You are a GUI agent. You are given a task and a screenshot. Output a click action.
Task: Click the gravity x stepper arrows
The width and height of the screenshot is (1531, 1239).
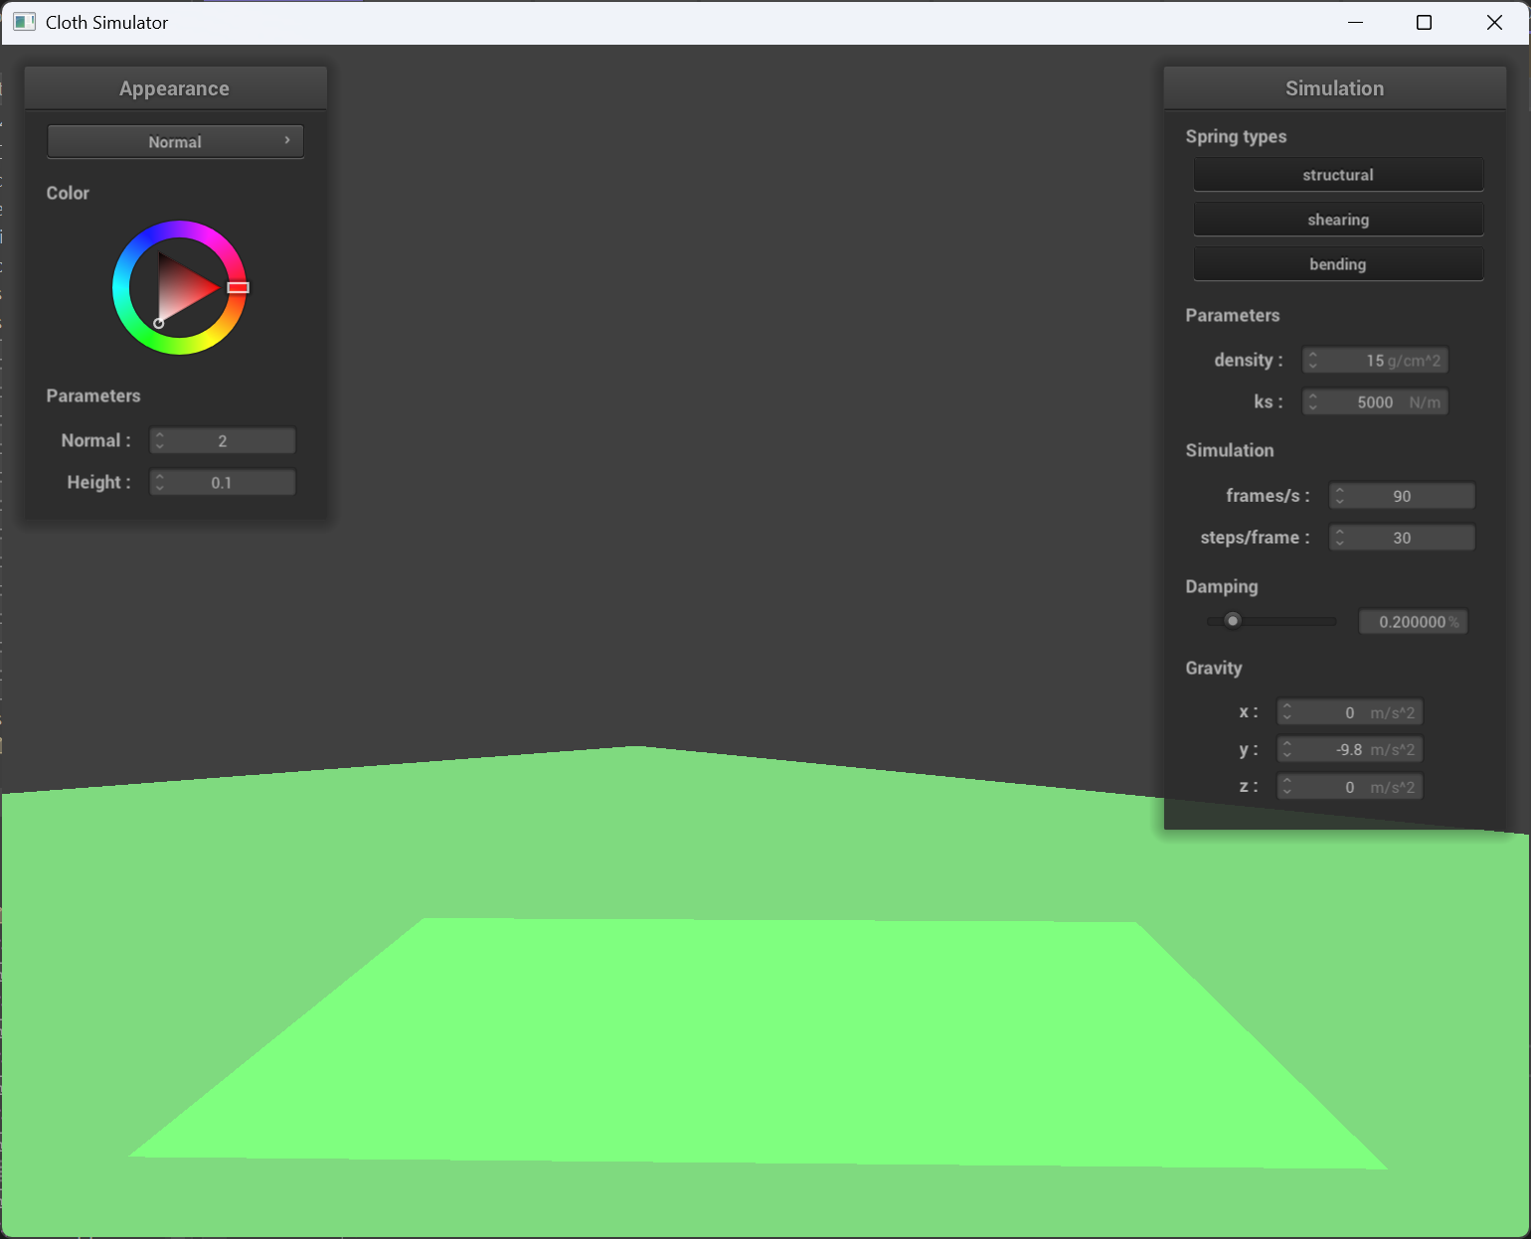click(x=1287, y=712)
